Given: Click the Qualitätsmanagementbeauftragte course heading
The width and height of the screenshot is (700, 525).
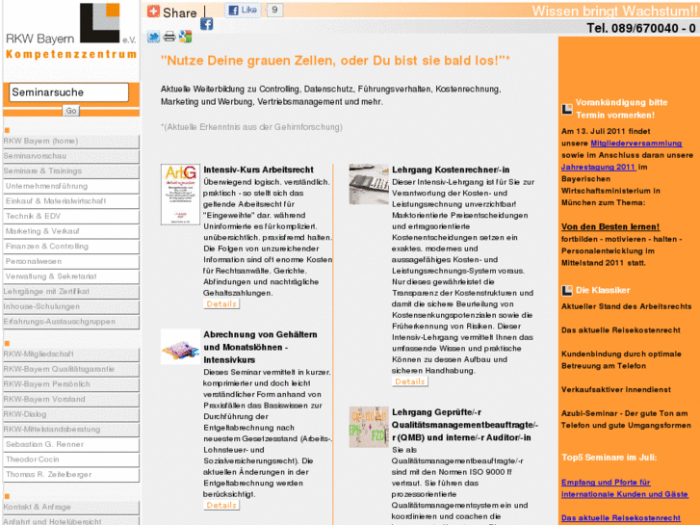Looking at the screenshot, I should [465, 425].
